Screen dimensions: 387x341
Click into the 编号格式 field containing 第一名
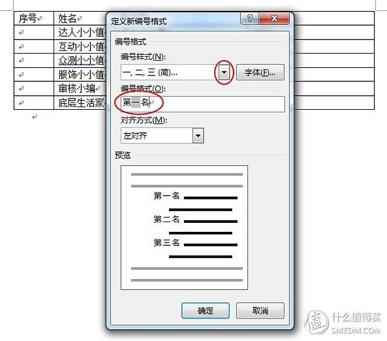click(x=203, y=104)
